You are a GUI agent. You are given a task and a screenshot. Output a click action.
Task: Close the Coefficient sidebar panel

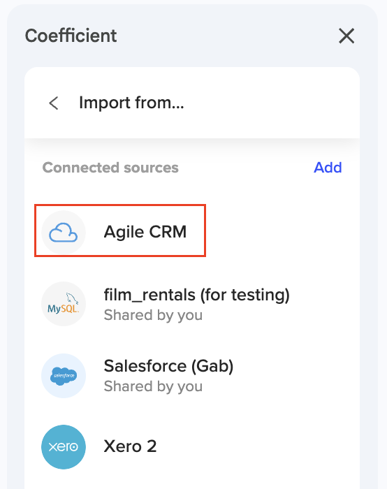click(346, 36)
